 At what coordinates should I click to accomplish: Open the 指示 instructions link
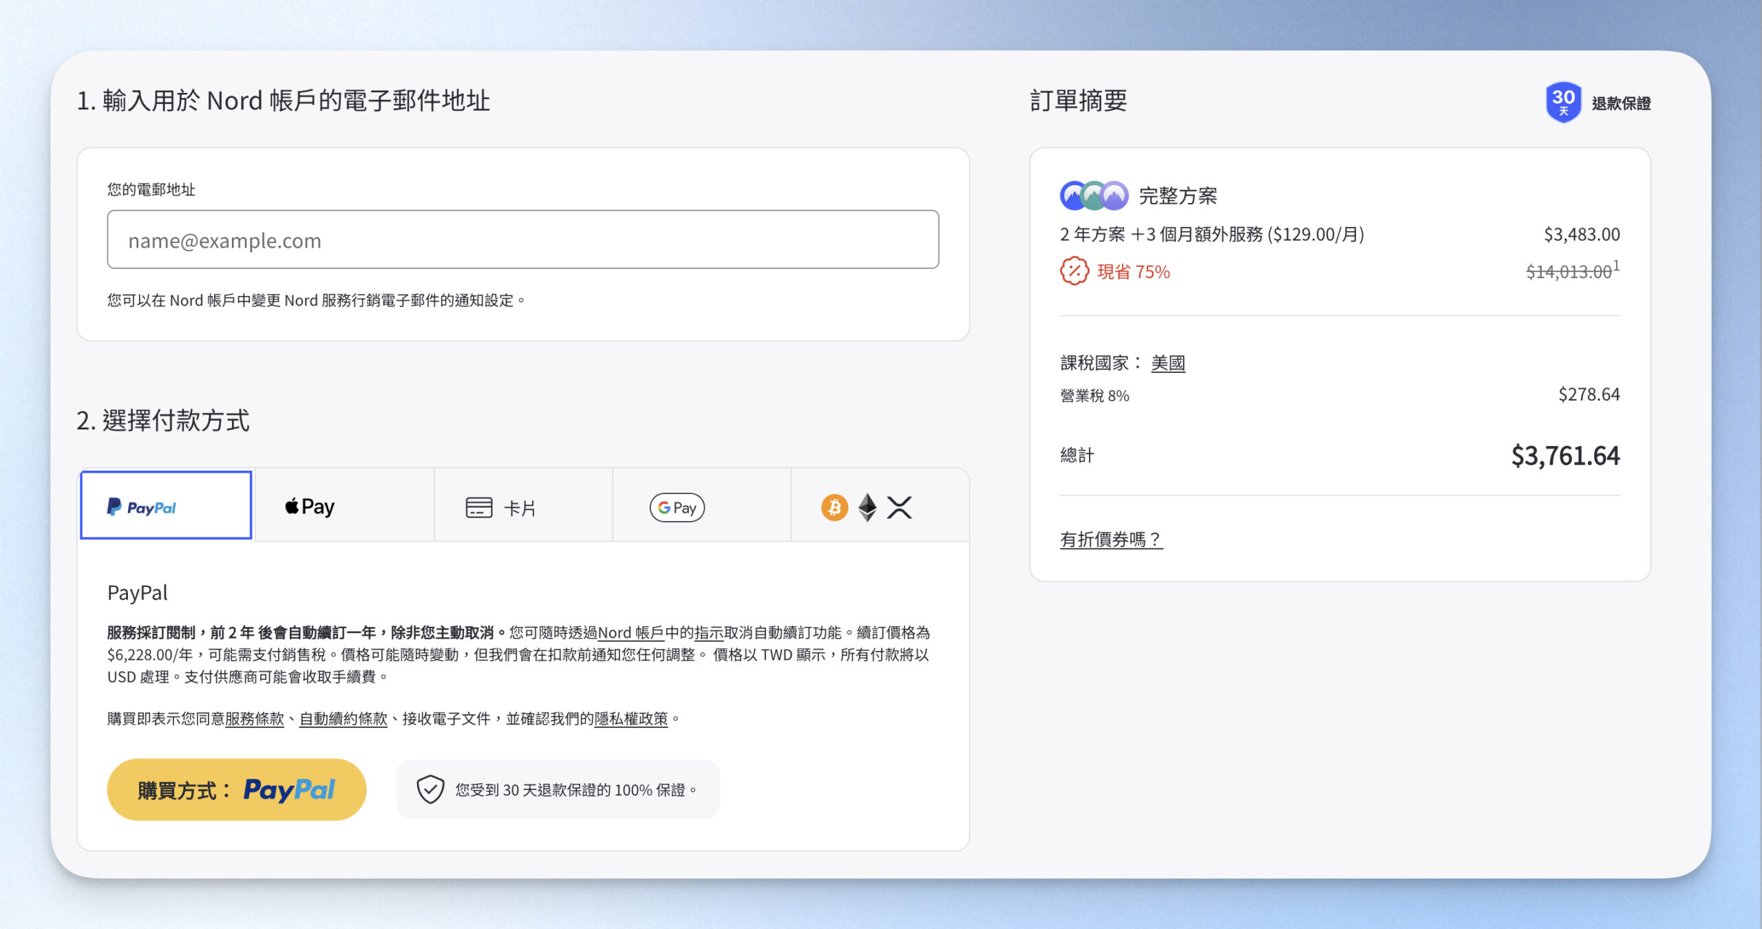coord(709,632)
